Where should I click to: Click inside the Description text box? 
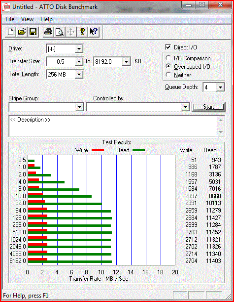click(113, 126)
